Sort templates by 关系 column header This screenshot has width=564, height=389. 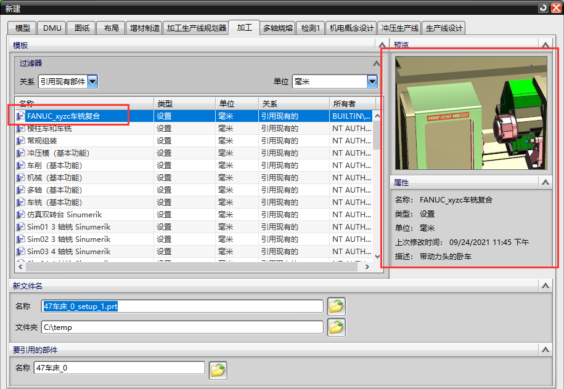pyautogui.click(x=294, y=104)
